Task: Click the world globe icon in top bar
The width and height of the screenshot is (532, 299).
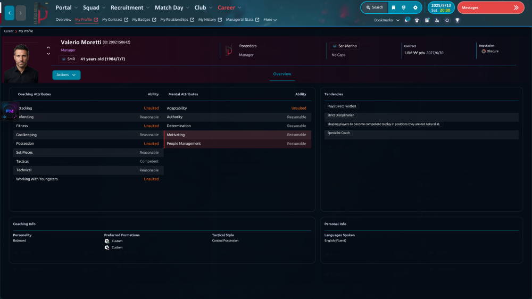Action: (404, 7)
